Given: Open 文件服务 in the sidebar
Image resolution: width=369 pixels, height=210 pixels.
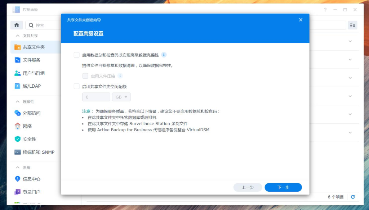Looking at the screenshot, I should [32, 60].
